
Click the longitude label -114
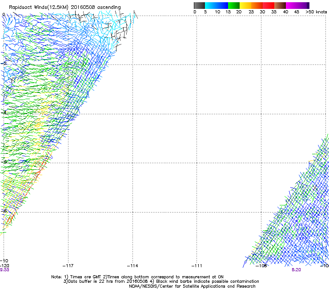coord(132,266)
